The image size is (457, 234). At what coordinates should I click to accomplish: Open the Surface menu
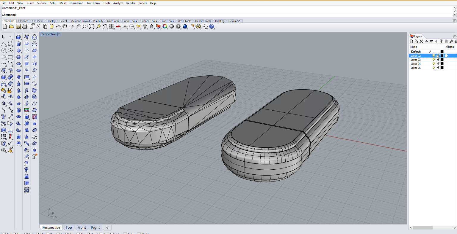pyautogui.click(x=42, y=3)
